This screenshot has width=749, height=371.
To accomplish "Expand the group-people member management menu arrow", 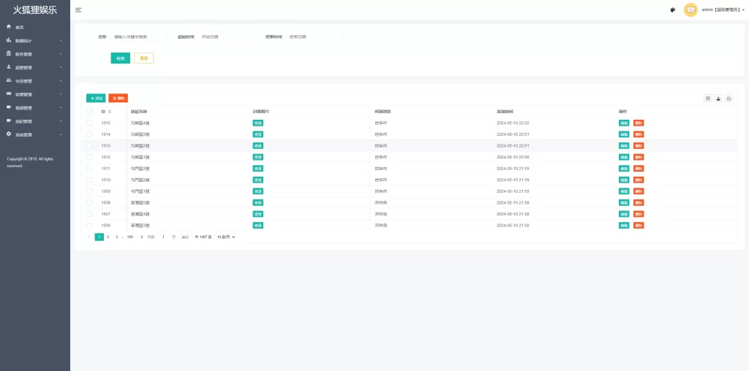I will 61,80.
